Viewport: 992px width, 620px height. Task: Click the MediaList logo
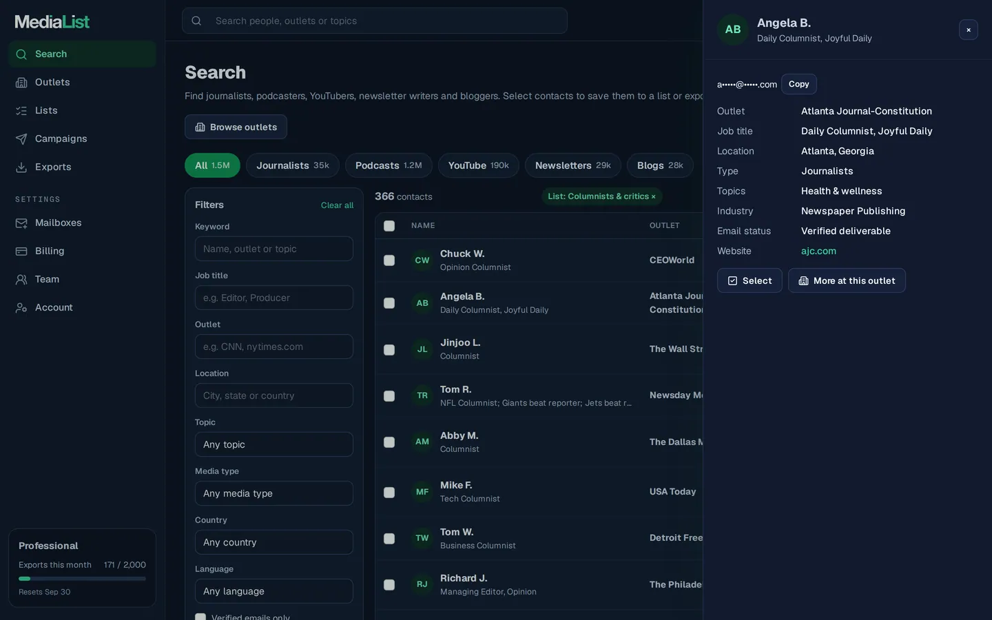click(52, 22)
